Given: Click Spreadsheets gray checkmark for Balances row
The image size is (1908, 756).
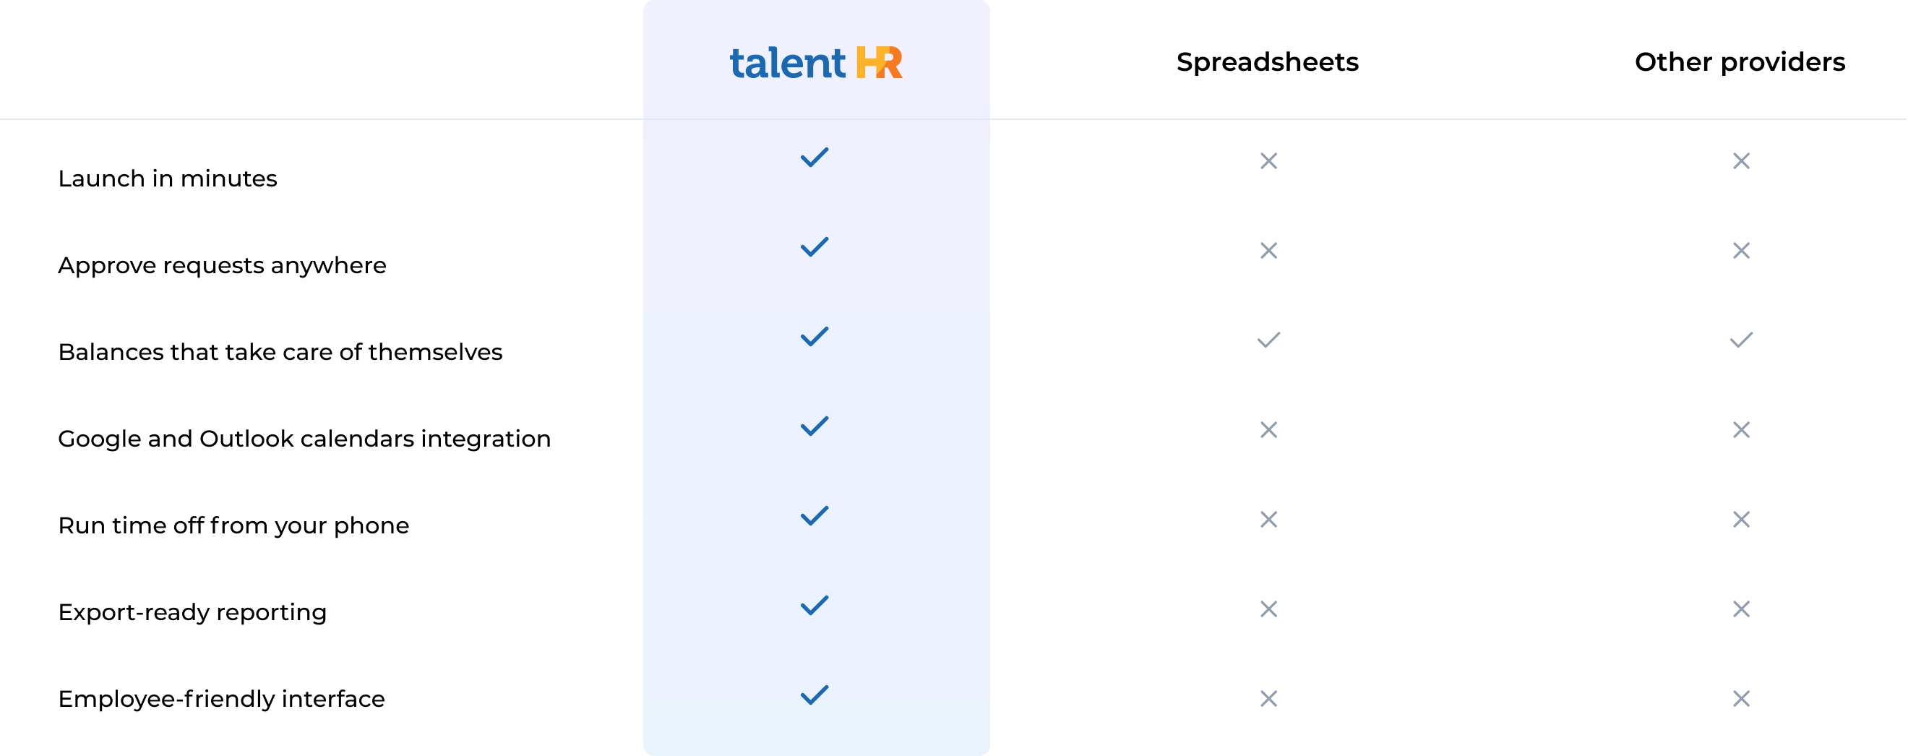Looking at the screenshot, I should click(1268, 340).
